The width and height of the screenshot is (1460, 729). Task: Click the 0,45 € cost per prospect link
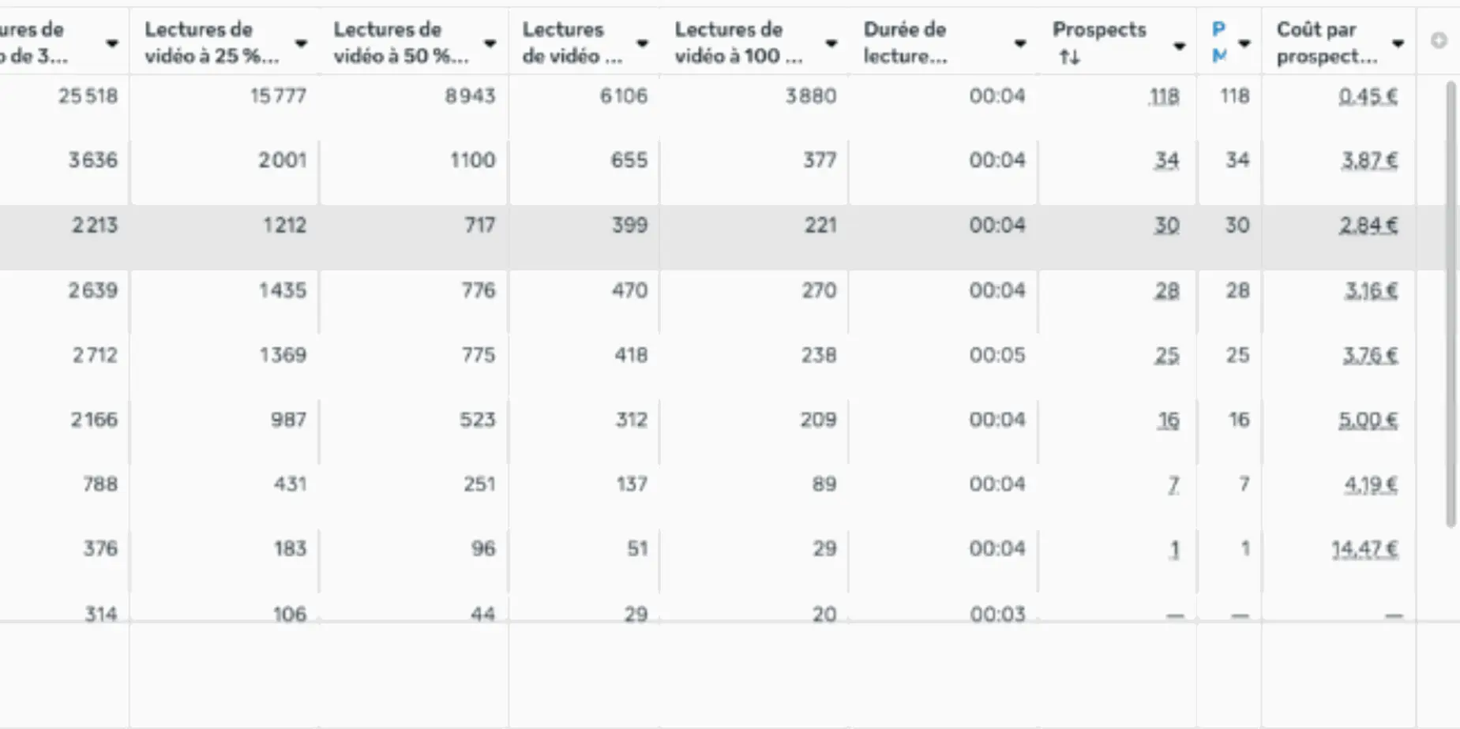pyautogui.click(x=1368, y=96)
